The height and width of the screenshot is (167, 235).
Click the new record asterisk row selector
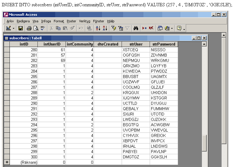coord(7,162)
